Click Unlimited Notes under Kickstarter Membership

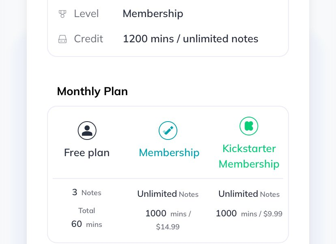[x=249, y=194]
